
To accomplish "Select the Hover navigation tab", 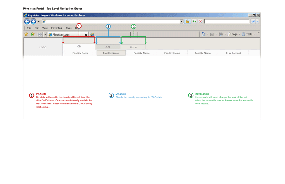I will point(133,47).
